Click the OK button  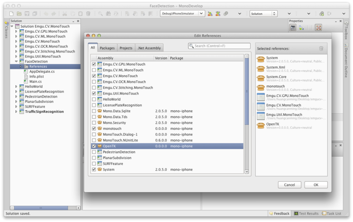pos(316,185)
